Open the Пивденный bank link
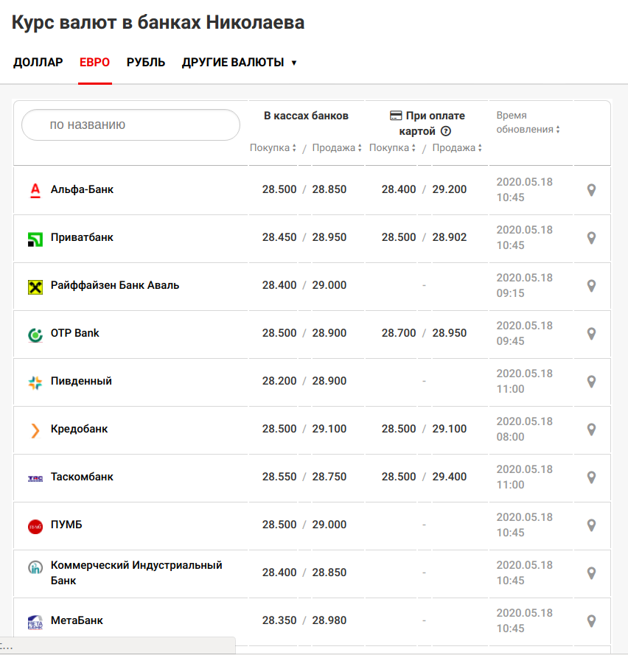 pyautogui.click(x=81, y=381)
